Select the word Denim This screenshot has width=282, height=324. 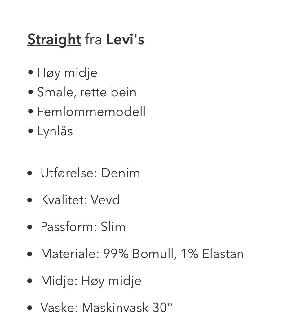pyautogui.click(x=120, y=173)
